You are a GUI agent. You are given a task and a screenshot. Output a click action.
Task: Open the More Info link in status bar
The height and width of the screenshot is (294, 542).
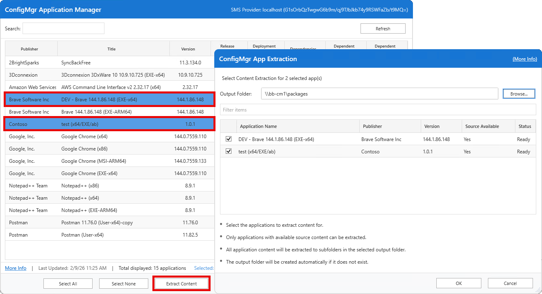pos(16,268)
